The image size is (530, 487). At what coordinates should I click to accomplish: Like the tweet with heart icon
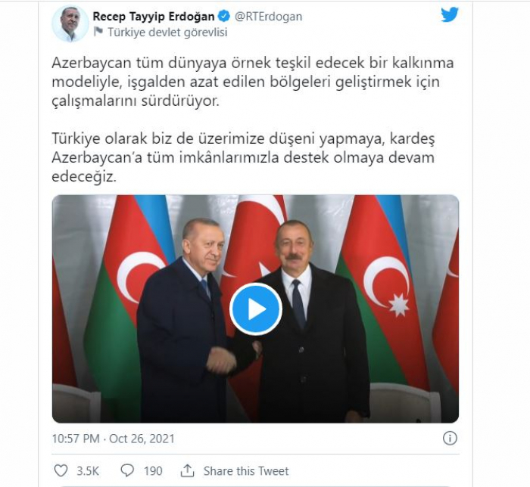[61, 470]
